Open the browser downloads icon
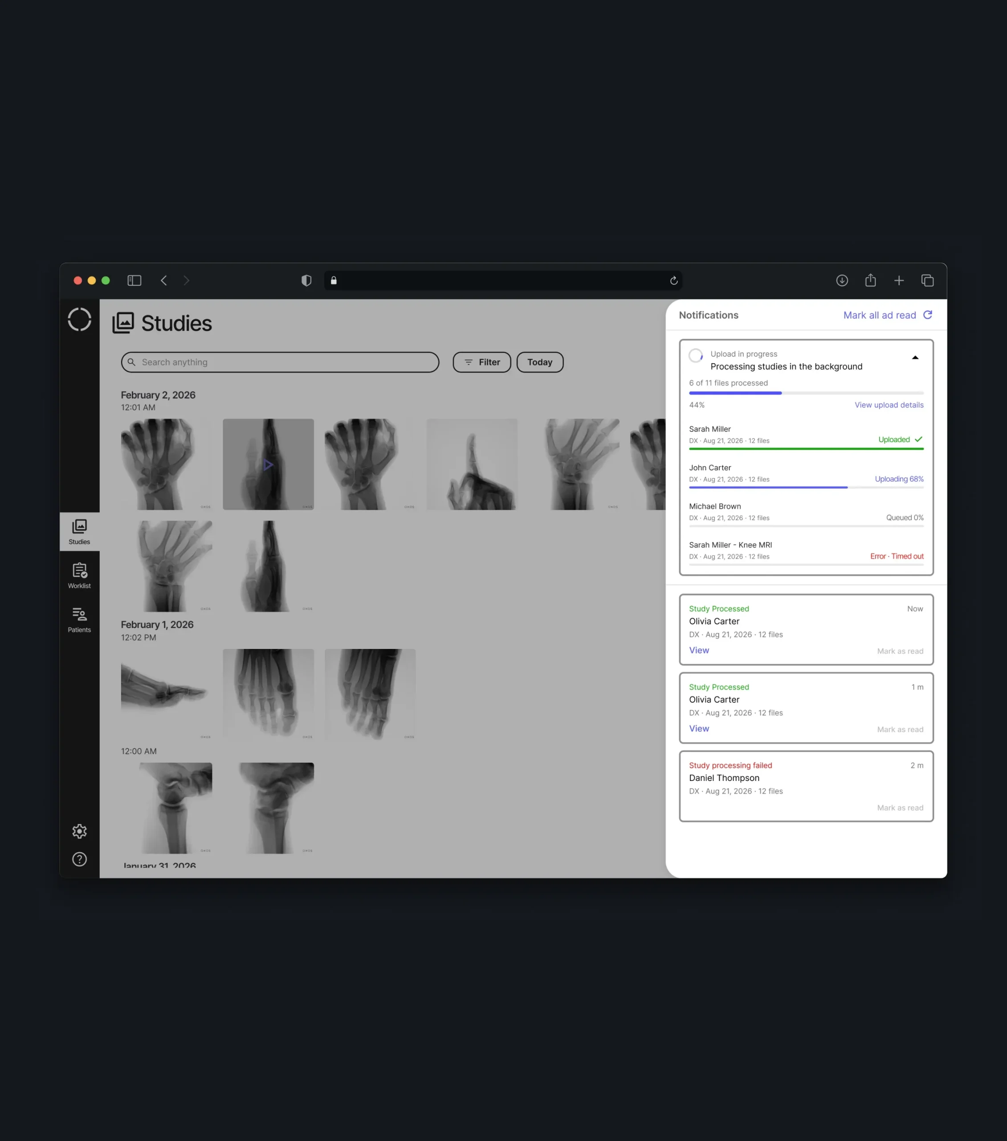The height and width of the screenshot is (1141, 1007). (842, 280)
